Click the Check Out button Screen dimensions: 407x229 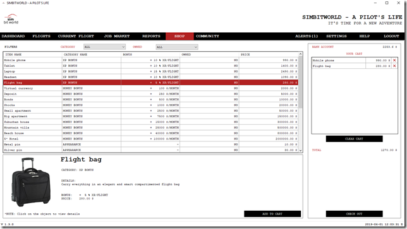(x=354, y=214)
